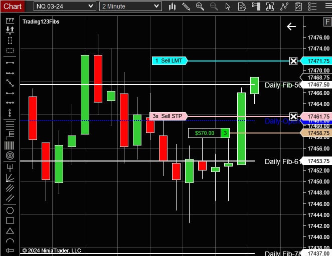332x256 pixels.
Task: Select the 3s Sell STP order flag
Action: [x=169, y=116]
